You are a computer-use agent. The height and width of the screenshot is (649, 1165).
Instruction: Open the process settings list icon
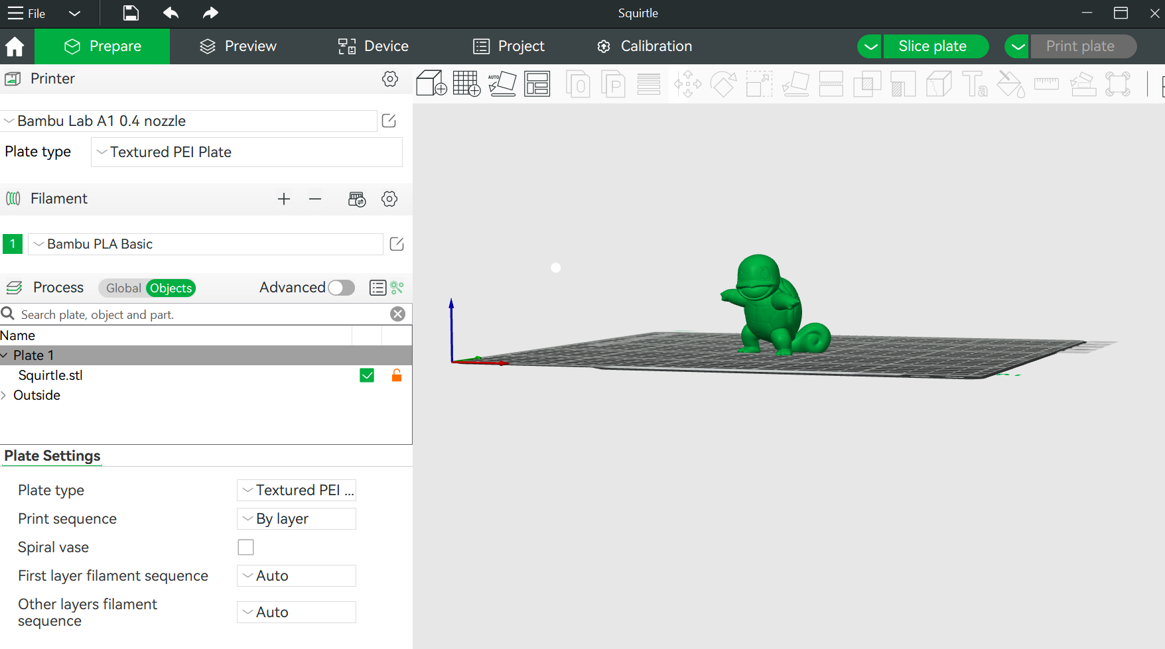(x=377, y=288)
